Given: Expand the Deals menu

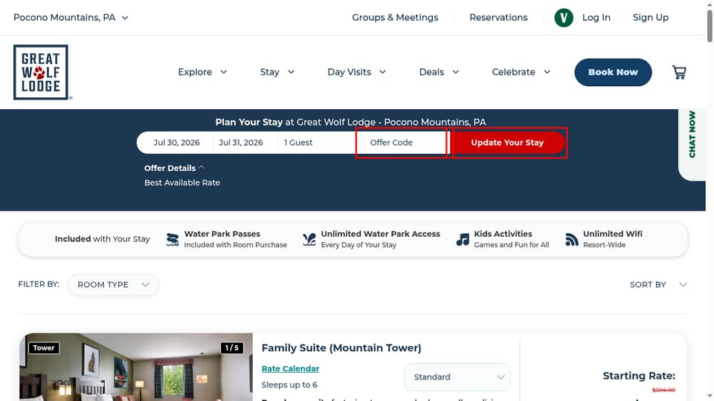Looking at the screenshot, I should point(439,72).
